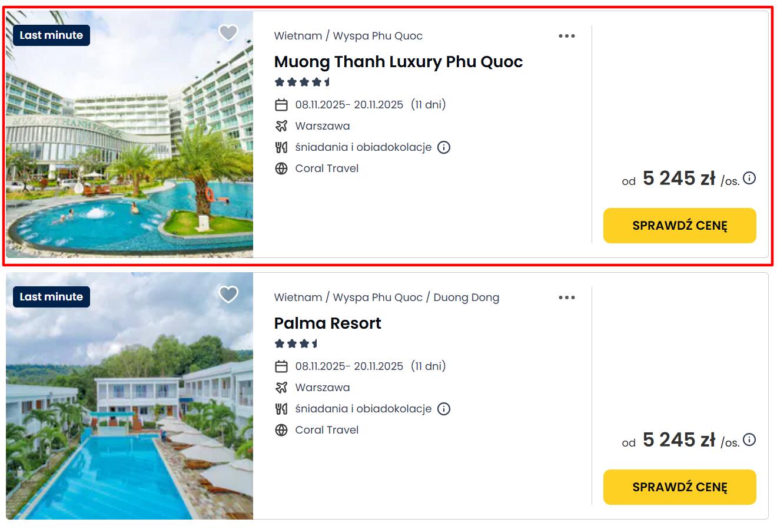Screen dimensions: 777x529
Task: Click globe icon beside Coral Travel, Muong Thanh
Action: click(281, 168)
